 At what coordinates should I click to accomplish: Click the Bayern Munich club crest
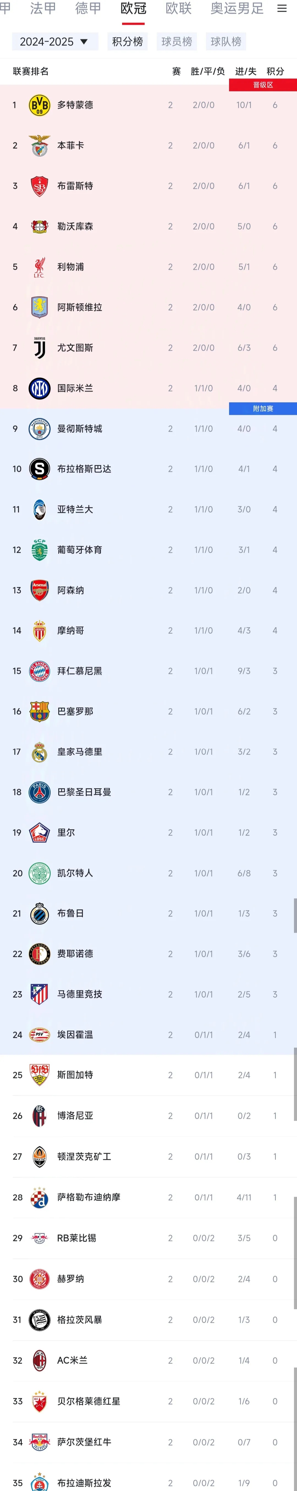click(39, 671)
